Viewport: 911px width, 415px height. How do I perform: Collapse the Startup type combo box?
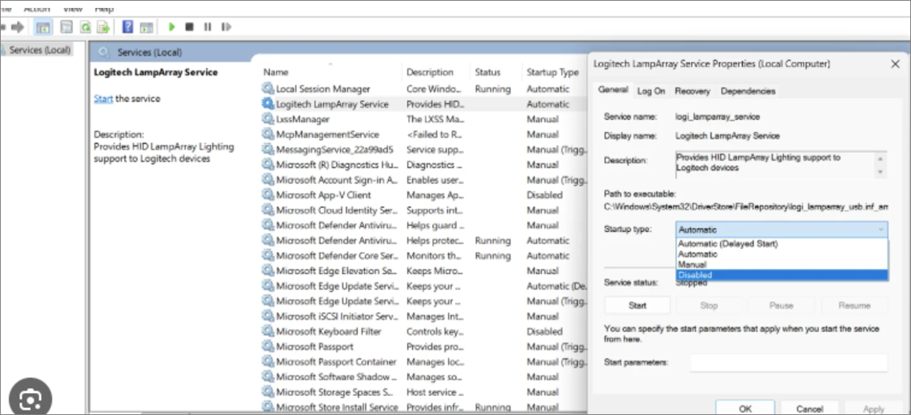pos(879,230)
